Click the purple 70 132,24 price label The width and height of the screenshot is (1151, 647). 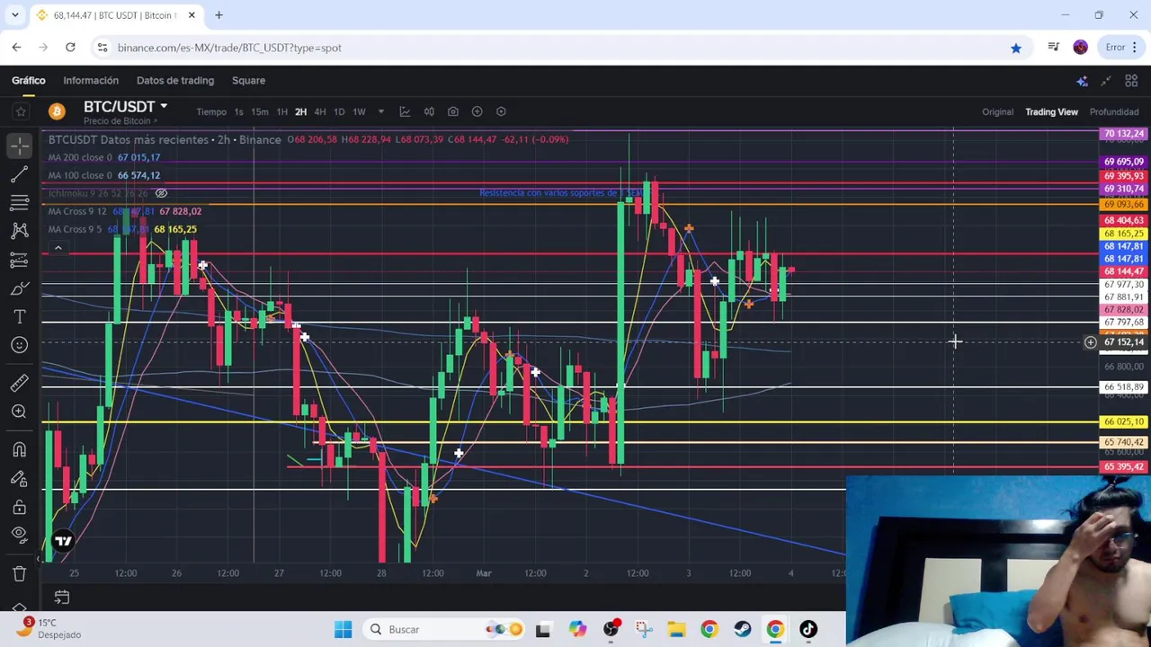[x=1123, y=134]
